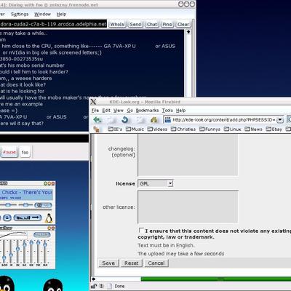This screenshot has width=291, height=291.
Task: Open the News bookmark folder
Action: point(253,129)
